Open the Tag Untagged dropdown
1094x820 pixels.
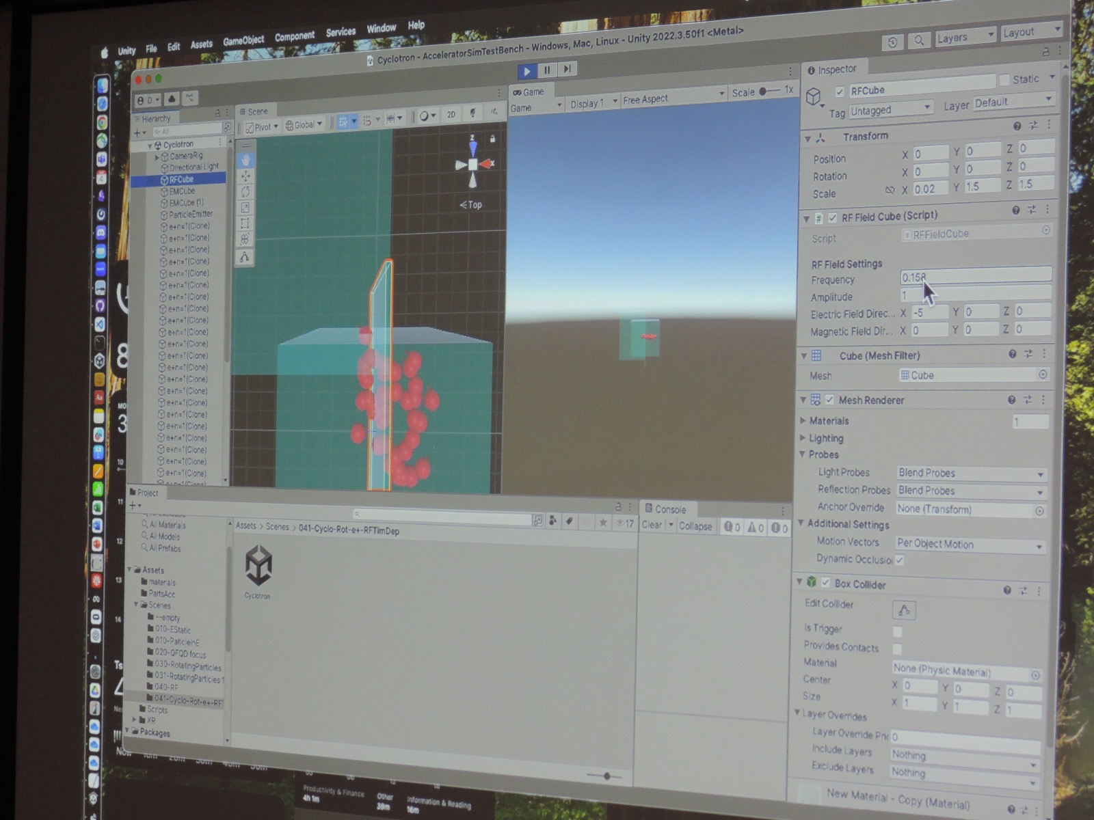coord(891,109)
